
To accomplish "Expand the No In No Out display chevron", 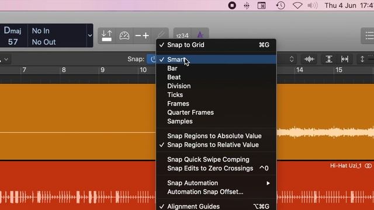I will click(x=90, y=36).
